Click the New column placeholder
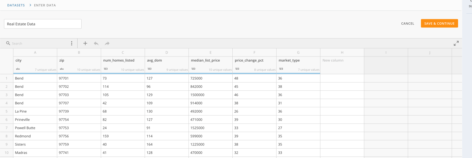Image resolution: width=472 pixels, height=158 pixels. (333, 60)
